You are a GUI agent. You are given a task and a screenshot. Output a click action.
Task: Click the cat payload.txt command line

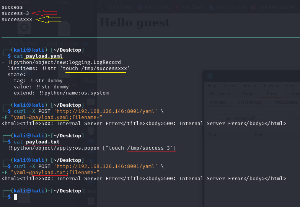[x=37, y=142]
